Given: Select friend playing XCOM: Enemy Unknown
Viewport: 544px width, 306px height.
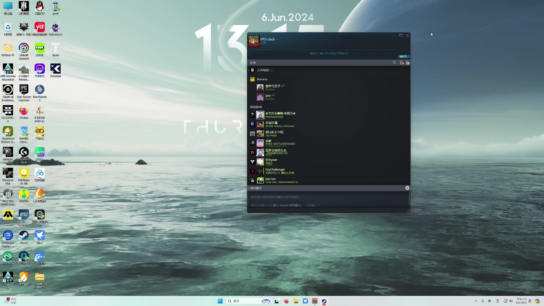Looking at the screenshot, I should [329, 124].
